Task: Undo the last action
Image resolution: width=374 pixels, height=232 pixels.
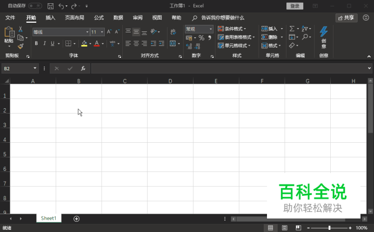Action: (61, 6)
